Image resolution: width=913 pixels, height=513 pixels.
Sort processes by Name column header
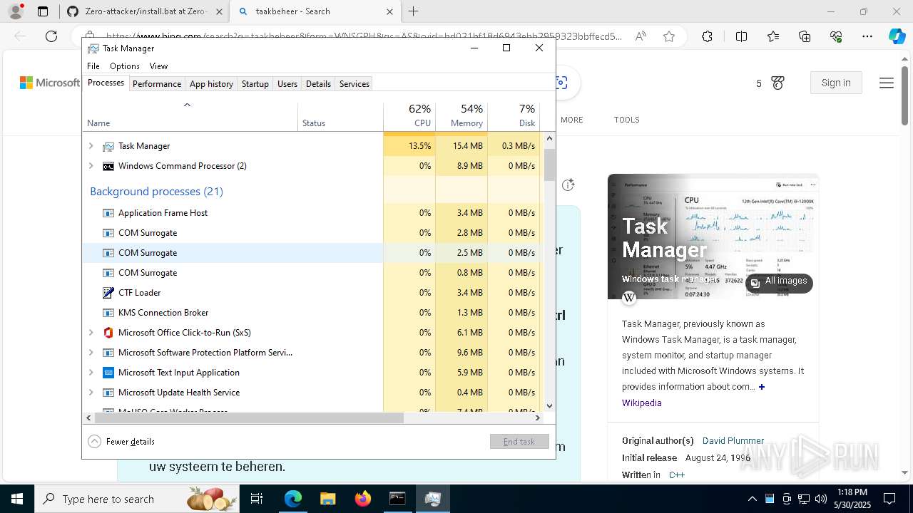[190, 117]
